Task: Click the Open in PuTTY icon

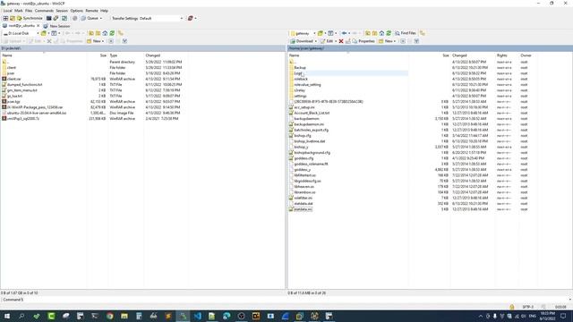Action: pos(56,18)
